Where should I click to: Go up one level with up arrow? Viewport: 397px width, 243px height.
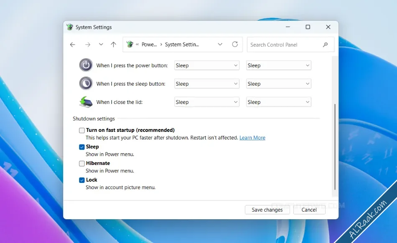point(113,45)
